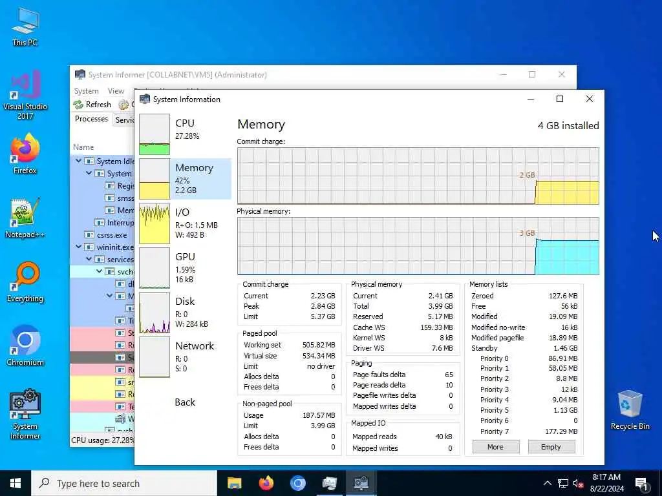662x496 pixels.
Task: Open the CPU usage section
Action: pos(184,134)
